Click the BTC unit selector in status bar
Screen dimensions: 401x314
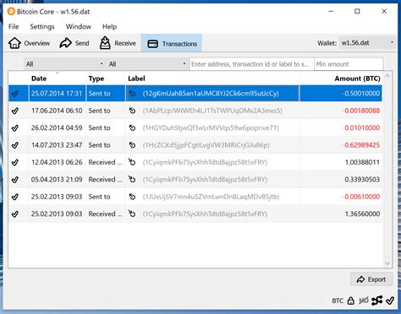click(338, 300)
